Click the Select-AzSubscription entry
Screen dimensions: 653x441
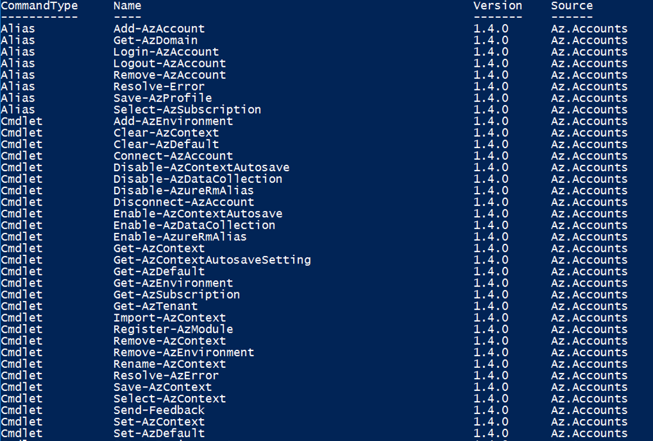(187, 110)
